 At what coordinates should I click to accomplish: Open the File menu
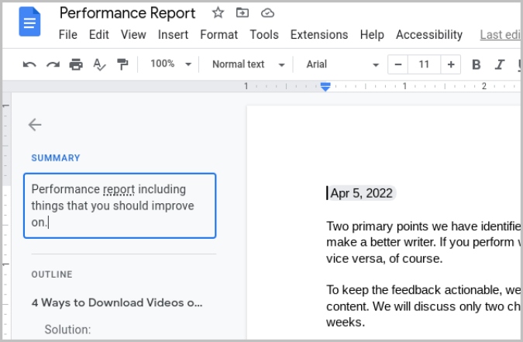point(68,34)
